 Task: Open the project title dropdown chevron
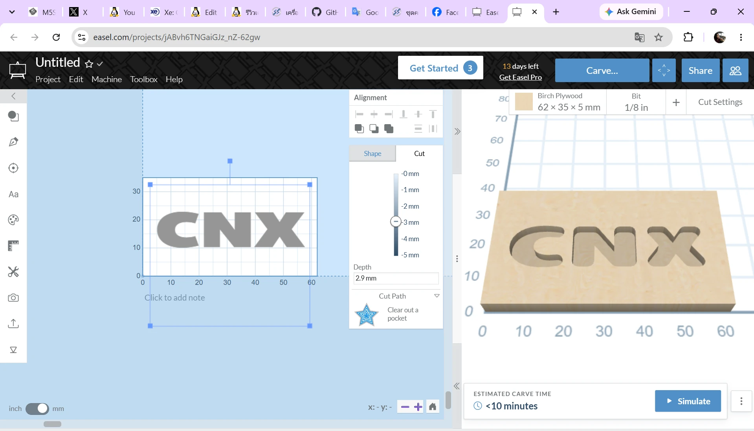[x=100, y=64]
